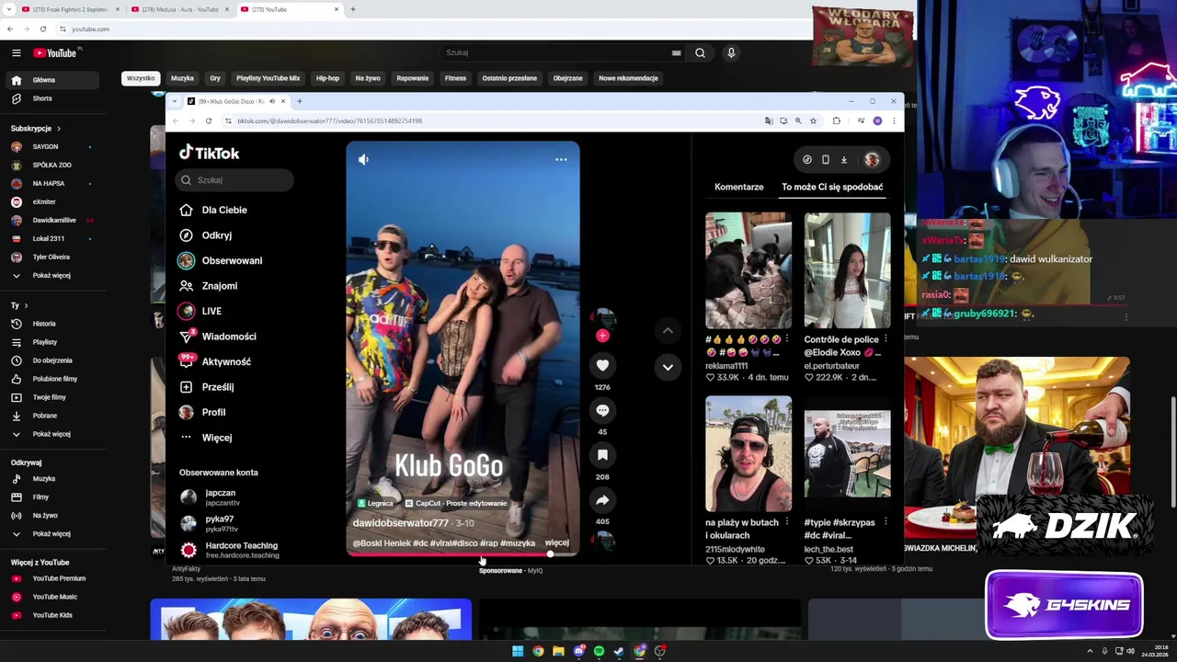
Task: Open the reklama1111 video thumbnail
Action: [x=748, y=270]
